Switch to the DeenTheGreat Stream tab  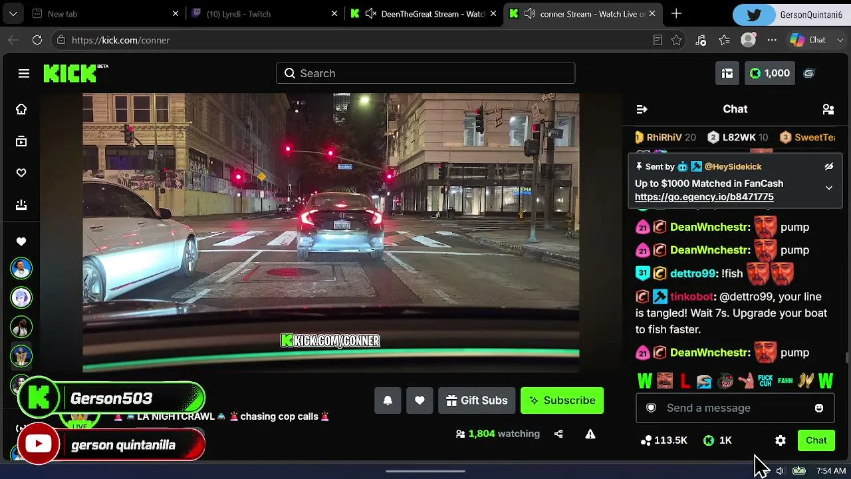click(424, 14)
